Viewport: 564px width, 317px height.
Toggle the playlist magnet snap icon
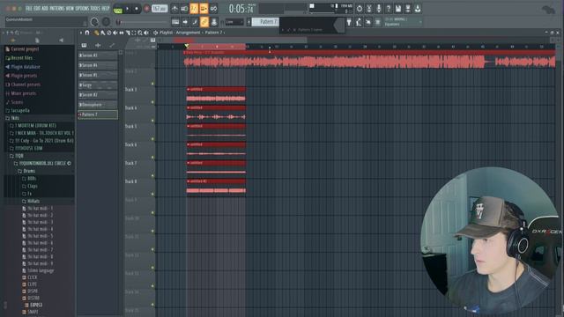87,33
